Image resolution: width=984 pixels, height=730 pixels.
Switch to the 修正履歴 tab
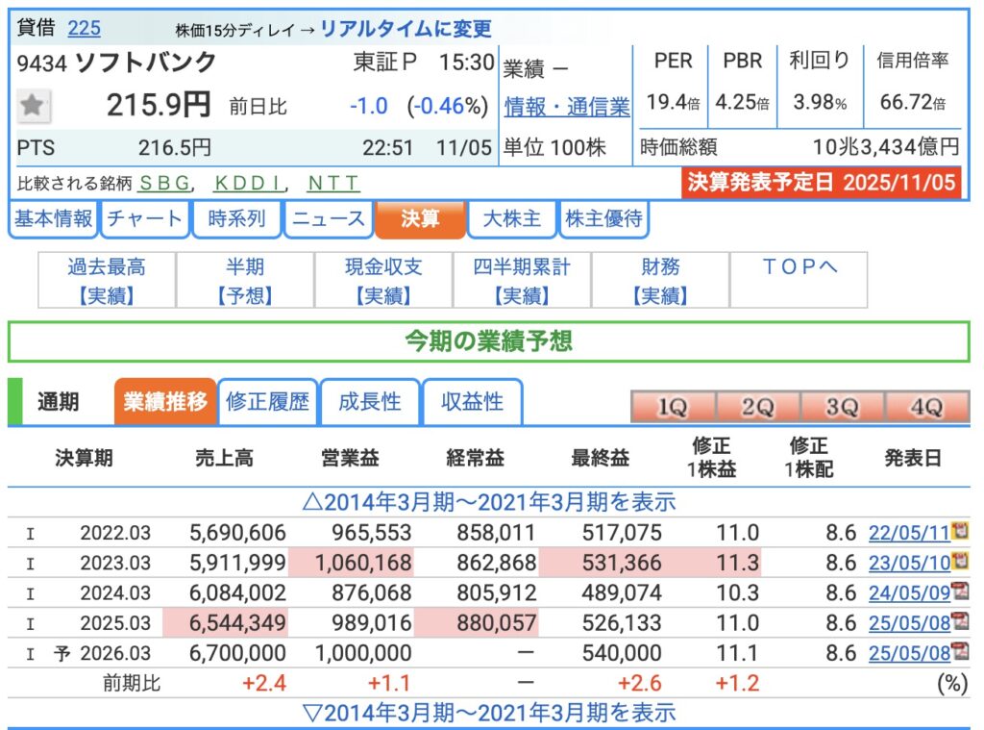pyautogui.click(x=268, y=402)
